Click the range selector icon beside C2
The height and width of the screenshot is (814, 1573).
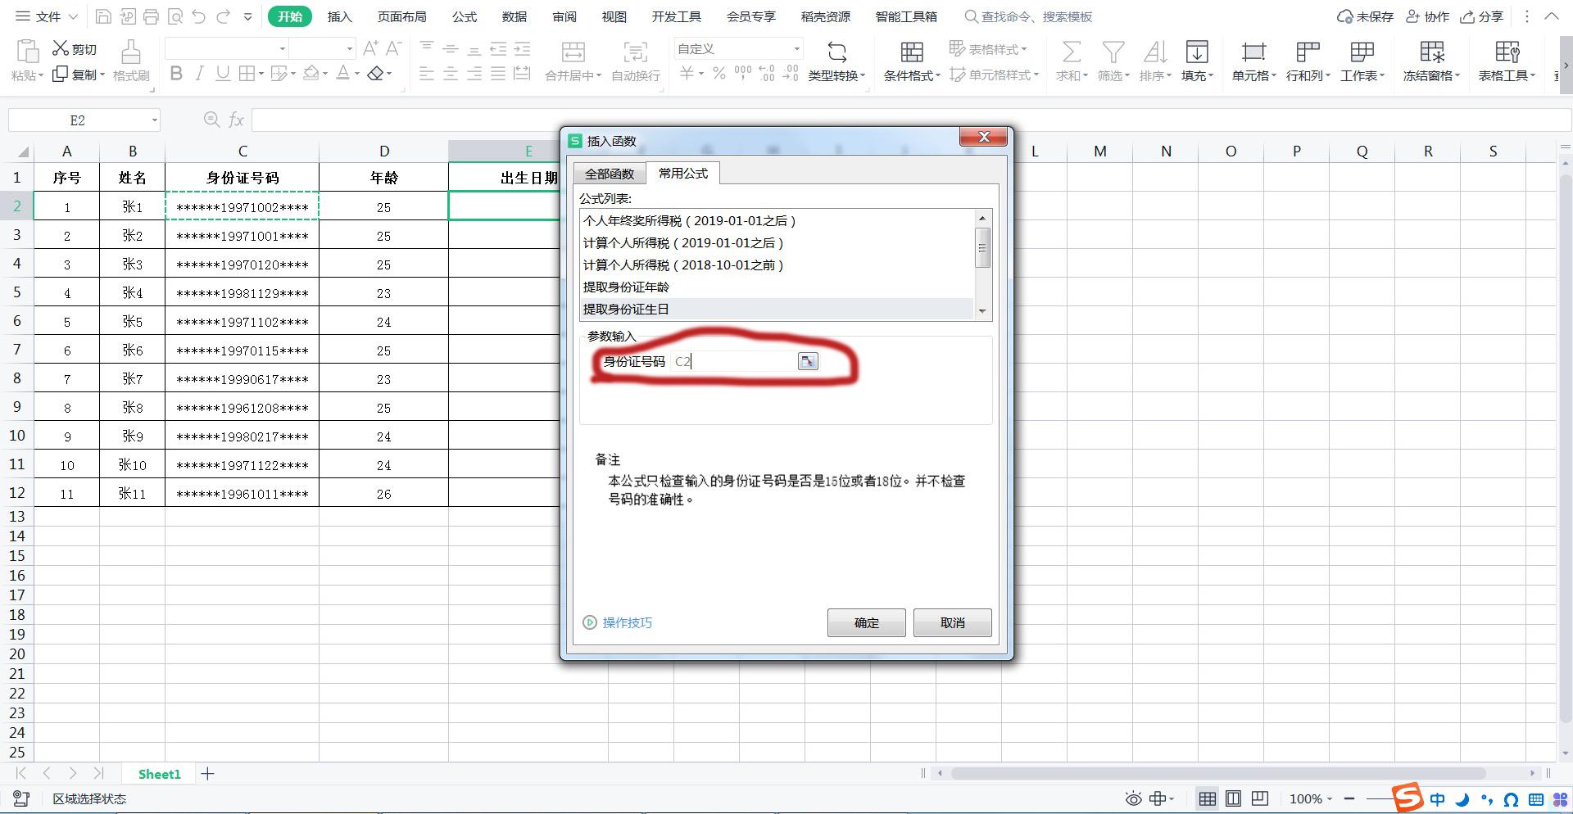[808, 361]
